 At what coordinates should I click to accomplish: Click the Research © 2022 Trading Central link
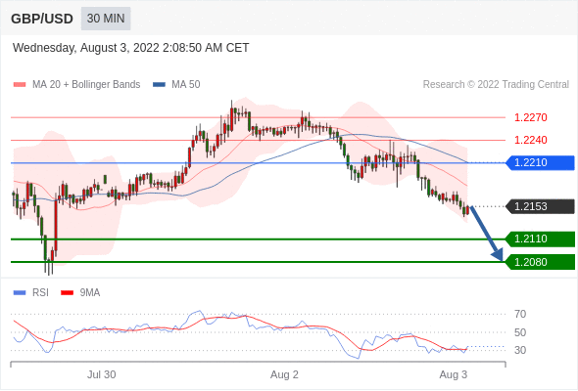click(x=496, y=85)
